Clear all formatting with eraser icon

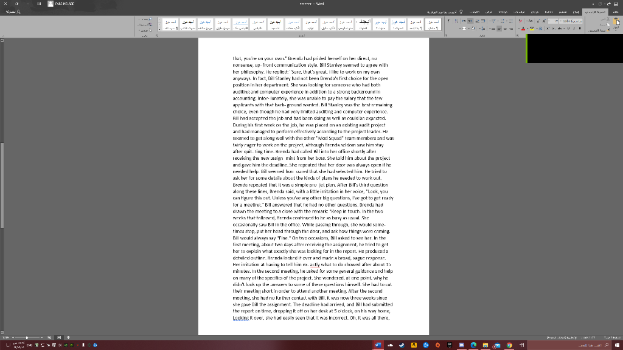pyautogui.click(x=520, y=21)
